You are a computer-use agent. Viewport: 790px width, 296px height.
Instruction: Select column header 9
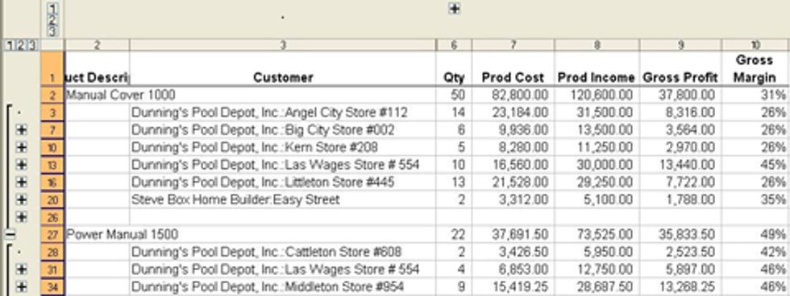pos(680,45)
